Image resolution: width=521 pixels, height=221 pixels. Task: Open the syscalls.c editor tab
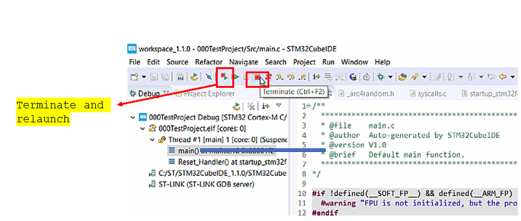tap(428, 94)
